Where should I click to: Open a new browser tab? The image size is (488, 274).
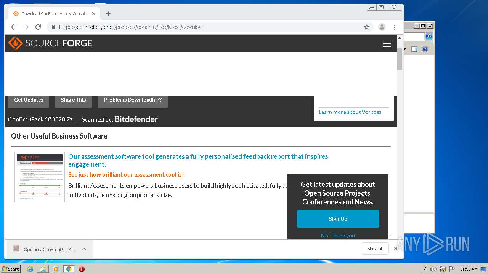click(108, 14)
